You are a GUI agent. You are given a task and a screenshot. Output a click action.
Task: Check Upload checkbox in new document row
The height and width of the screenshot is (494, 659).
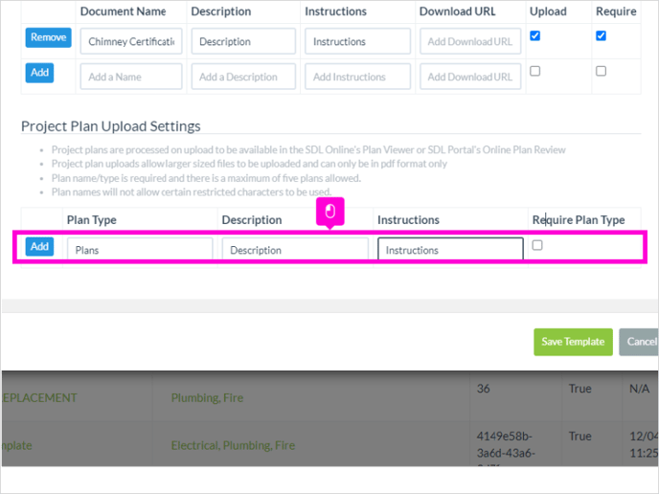(x=535, y=71)
